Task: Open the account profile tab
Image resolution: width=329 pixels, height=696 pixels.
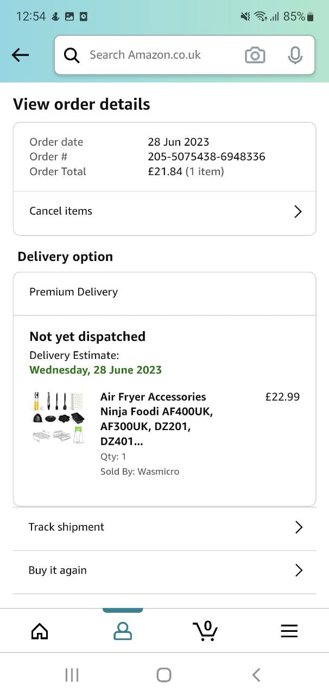Action: (x=123, y=631)
